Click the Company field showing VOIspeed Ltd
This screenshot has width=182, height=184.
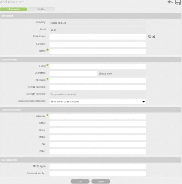(97, 23)
